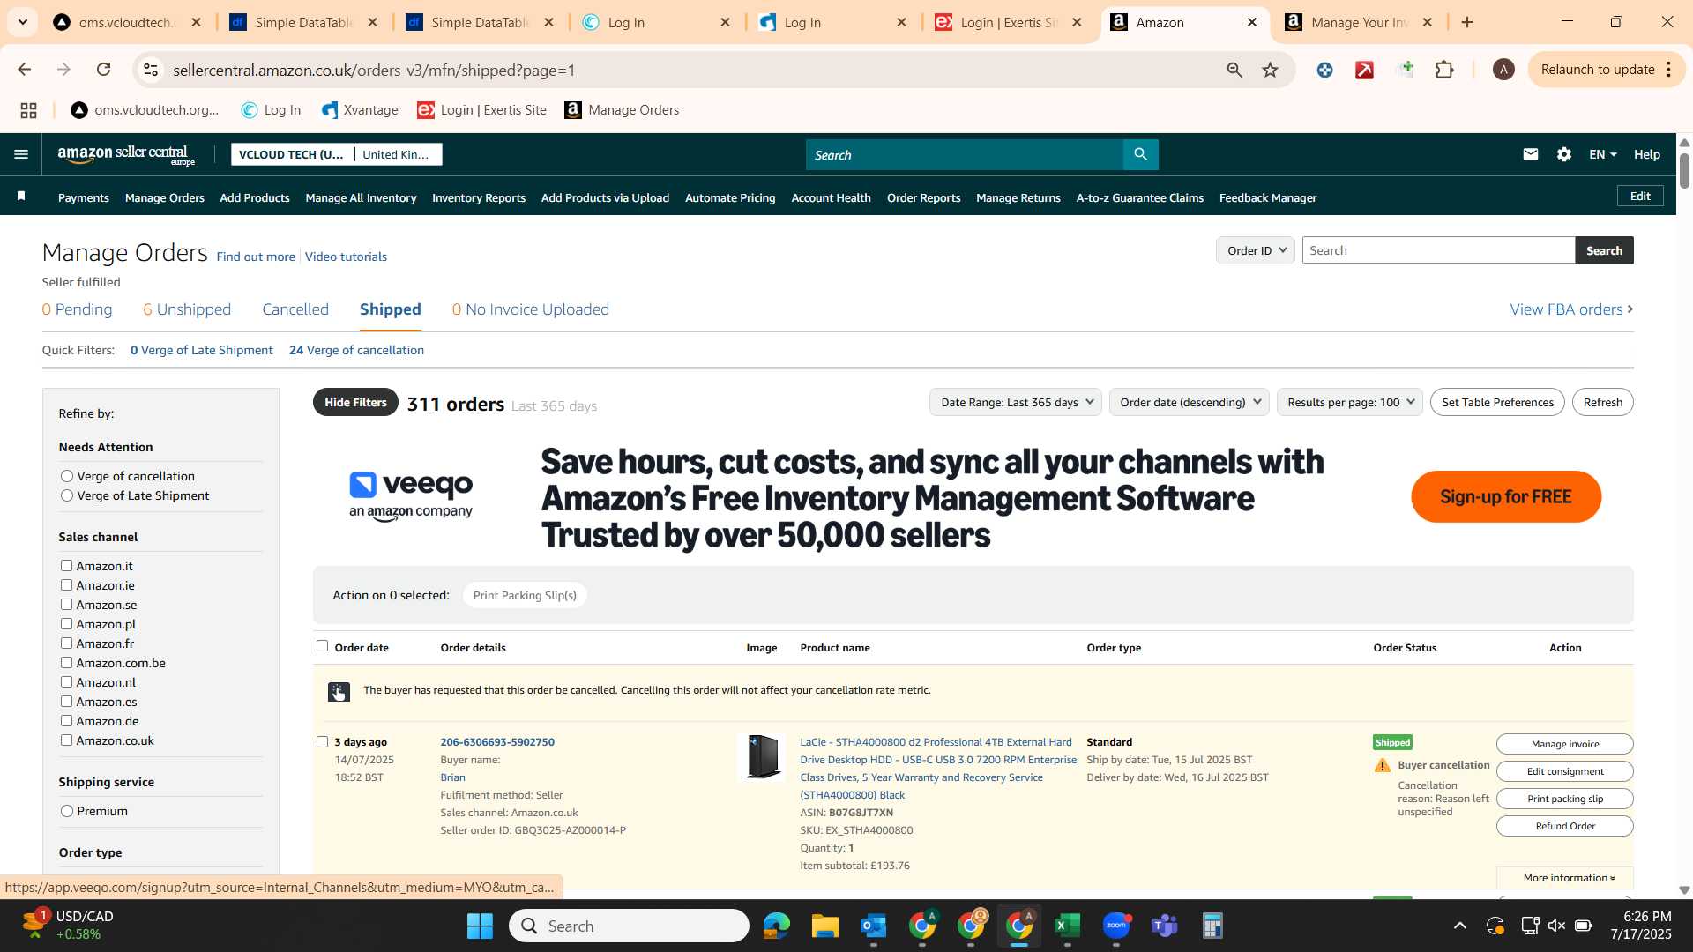Click the bookmark flag icon in nav bar
Screen dimensions: 1693x952
point(21,197)
